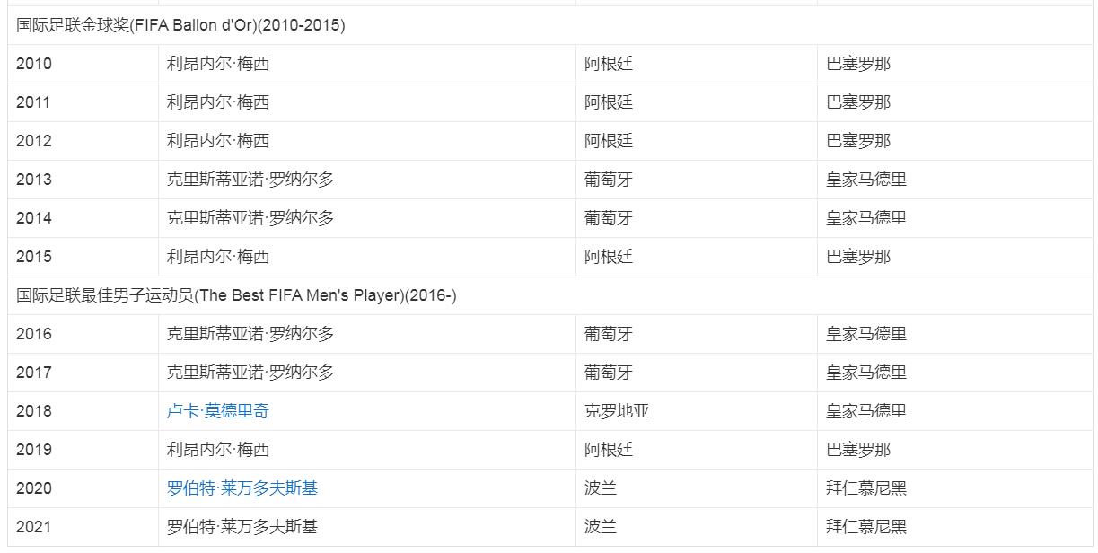Select 利昂内尔·梅西 in the 2011 row
This screenshot has width=1098, height=553.
[217, 102]
